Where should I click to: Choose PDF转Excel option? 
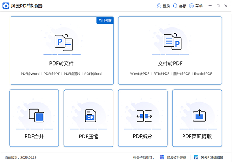(93, 73)
